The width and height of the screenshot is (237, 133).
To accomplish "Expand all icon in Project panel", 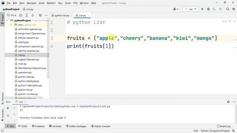I will (x=27, y=15).
